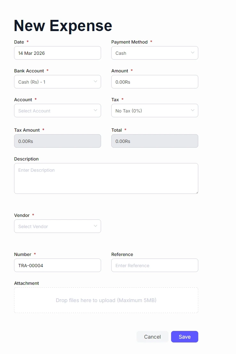Click the Tax field chevron arrow
Screen dimensions: 236x354
[x=193, y=111]
